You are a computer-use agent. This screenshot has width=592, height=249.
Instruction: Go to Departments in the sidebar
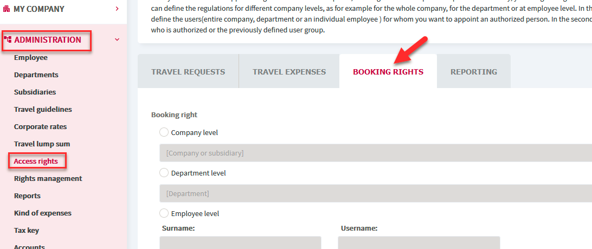tap(36, 75)
